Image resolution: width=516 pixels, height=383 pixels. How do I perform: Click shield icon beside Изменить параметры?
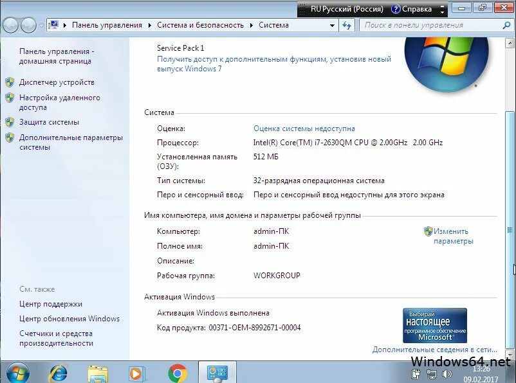coord(428,231)
